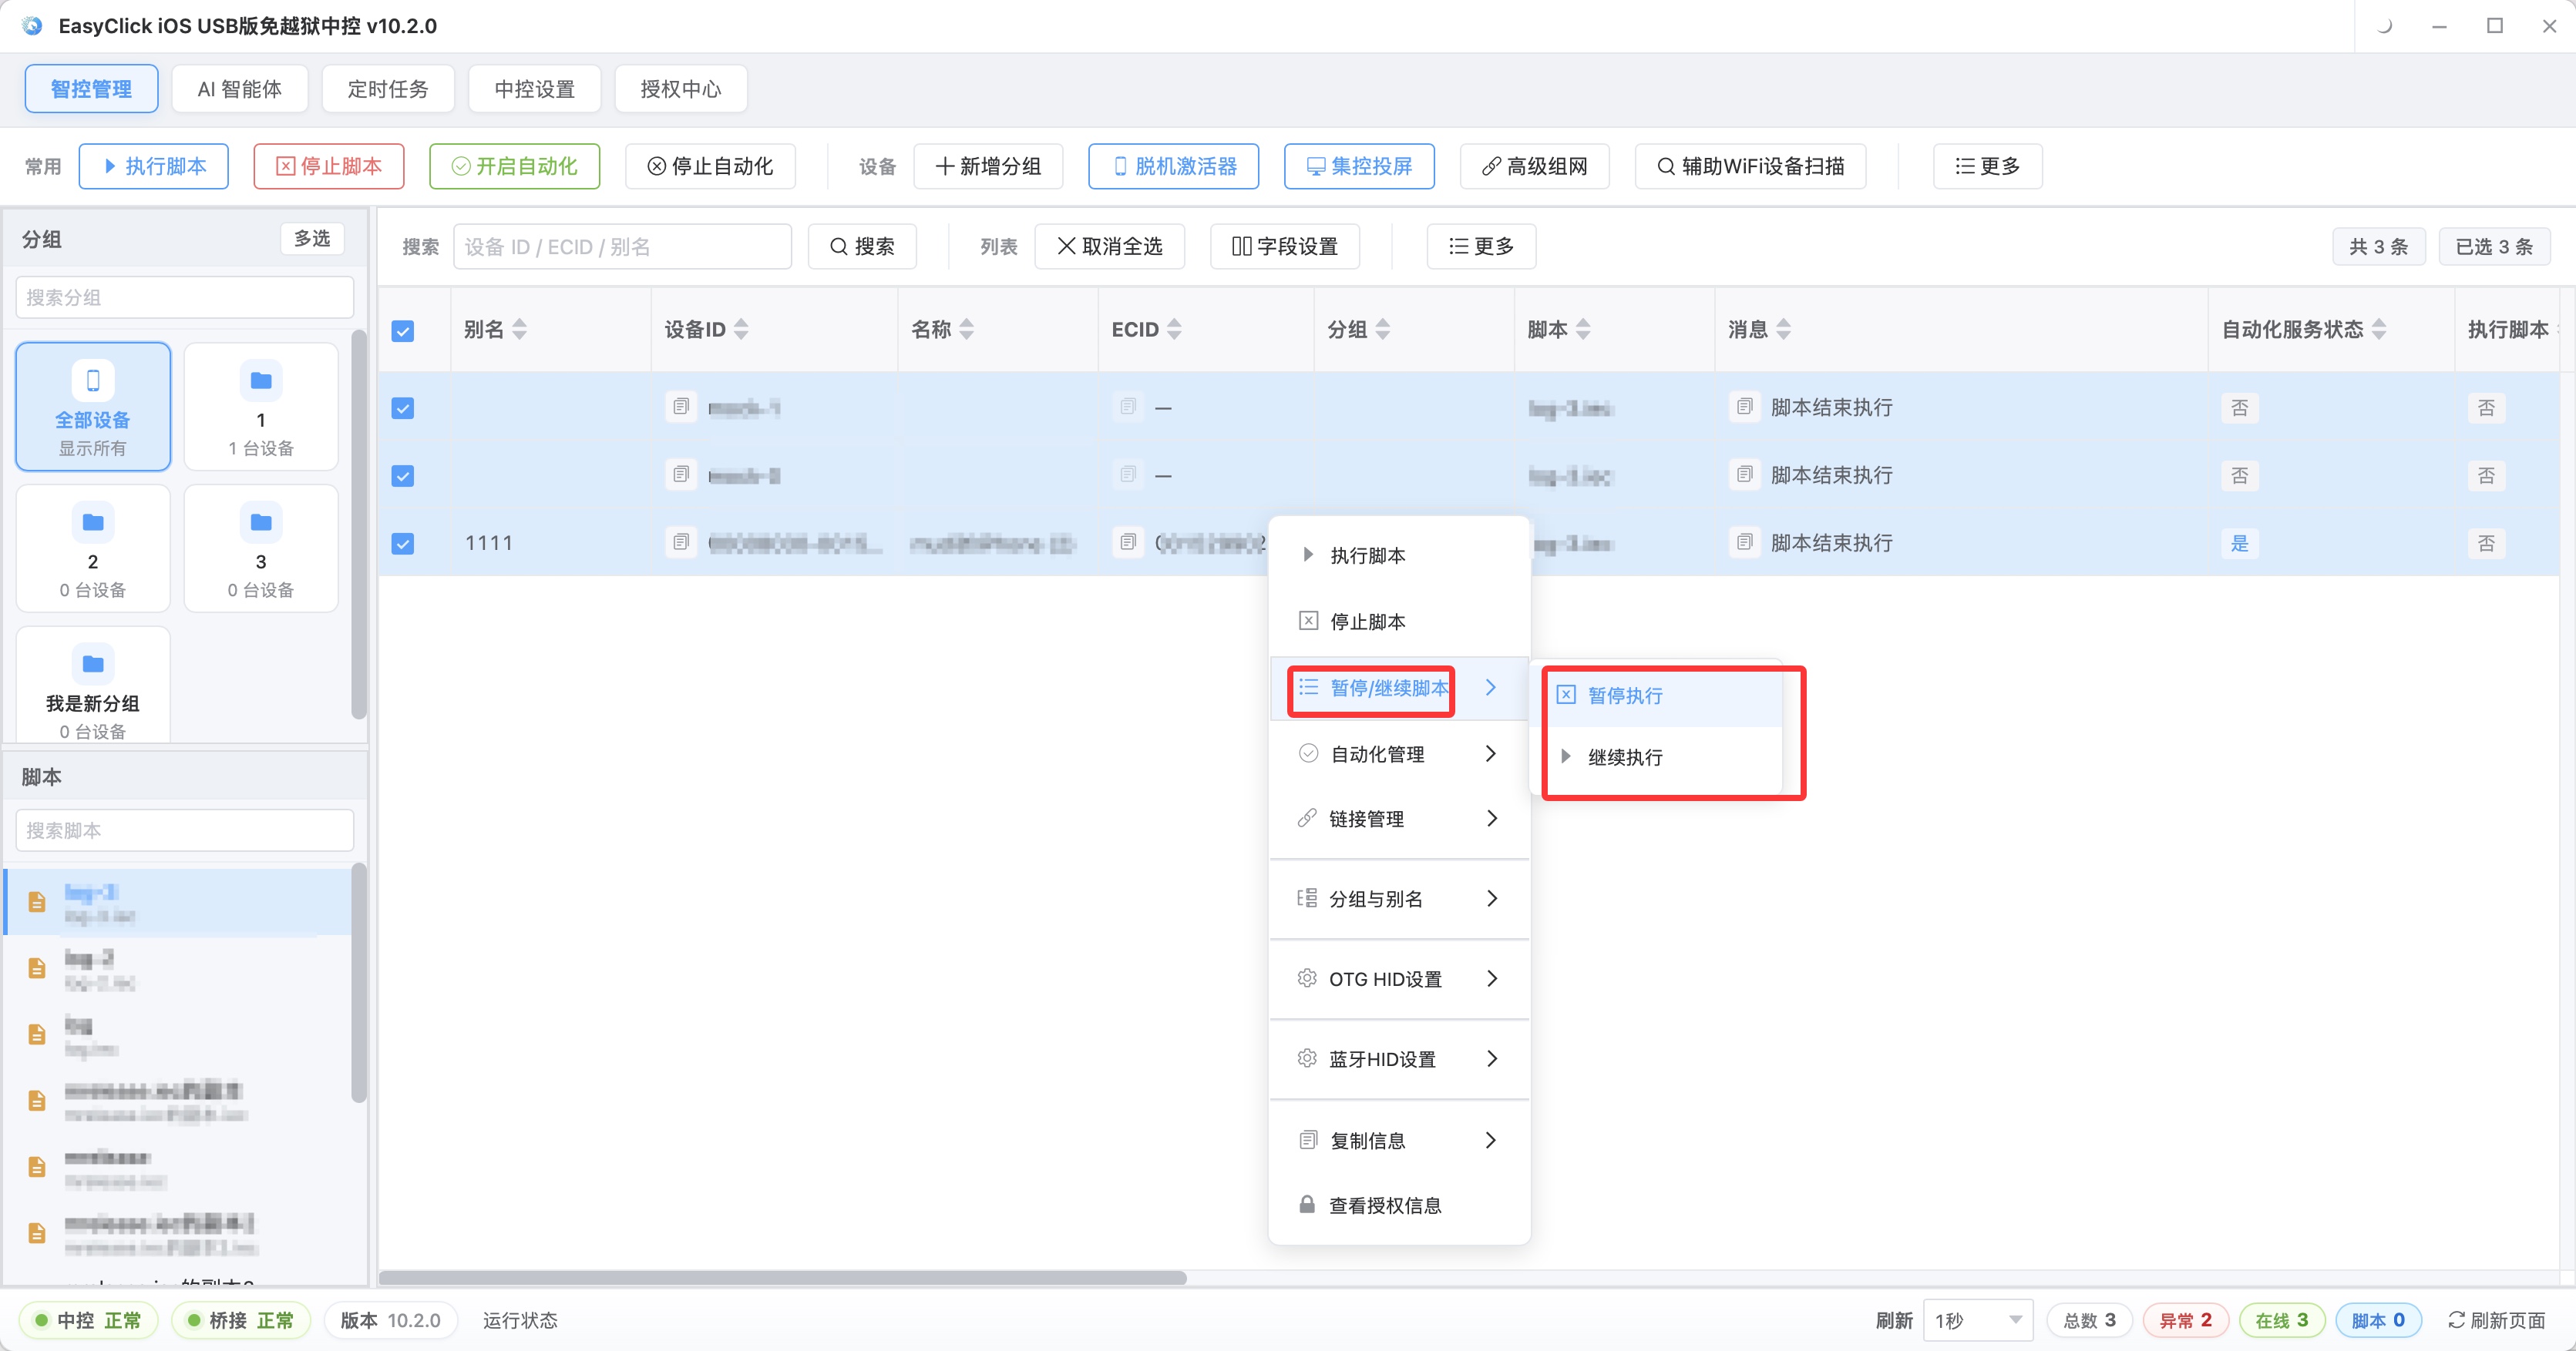This screenshot has width=2576, height=1351.
Task: Expand the 自动化管理 submenu
Action: pos(1399,753)
